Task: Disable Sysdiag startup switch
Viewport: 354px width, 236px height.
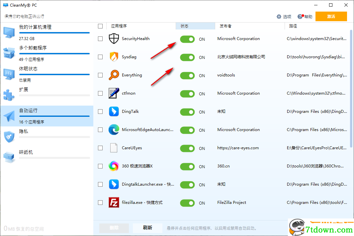Action: [x=187, y=57]
